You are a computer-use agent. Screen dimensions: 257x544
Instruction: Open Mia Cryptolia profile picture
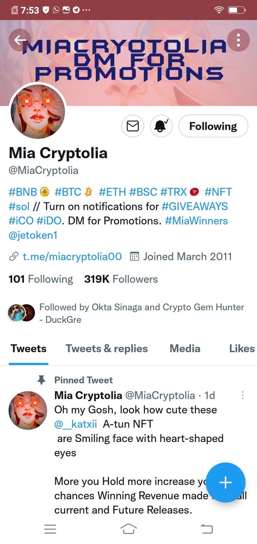(38, 112)
